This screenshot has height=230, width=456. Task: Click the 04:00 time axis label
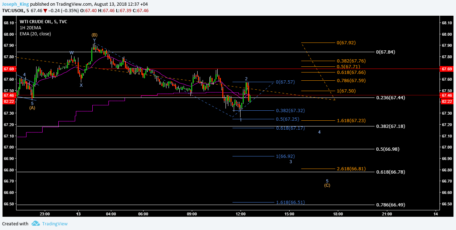click(x=111, y=214)
